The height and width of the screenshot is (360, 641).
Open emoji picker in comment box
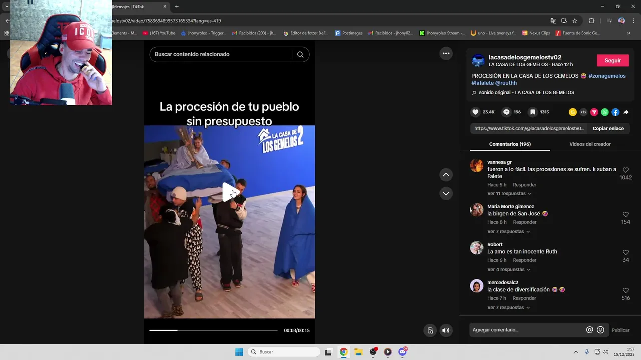tap(600, 330)
